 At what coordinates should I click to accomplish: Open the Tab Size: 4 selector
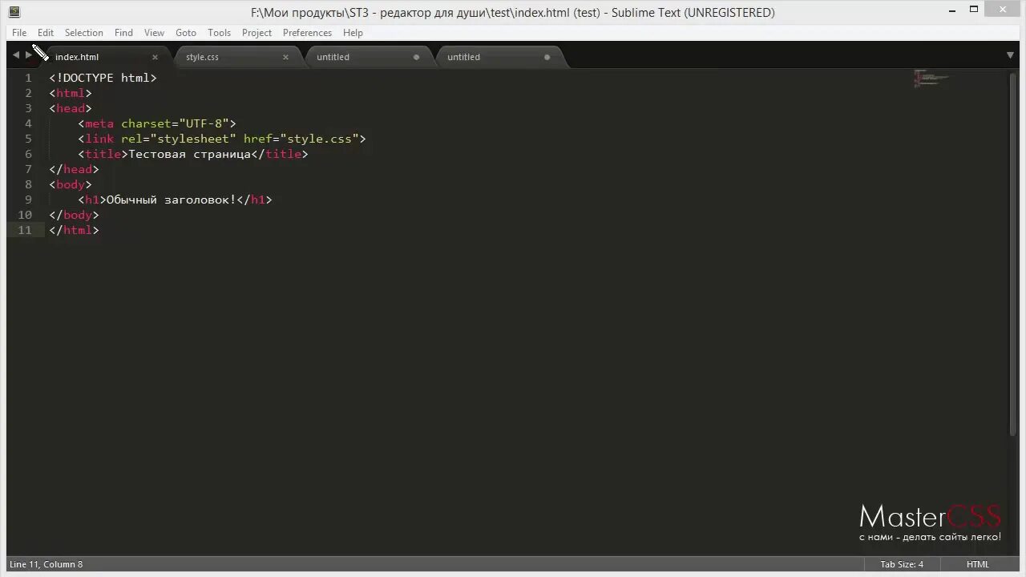902,564
